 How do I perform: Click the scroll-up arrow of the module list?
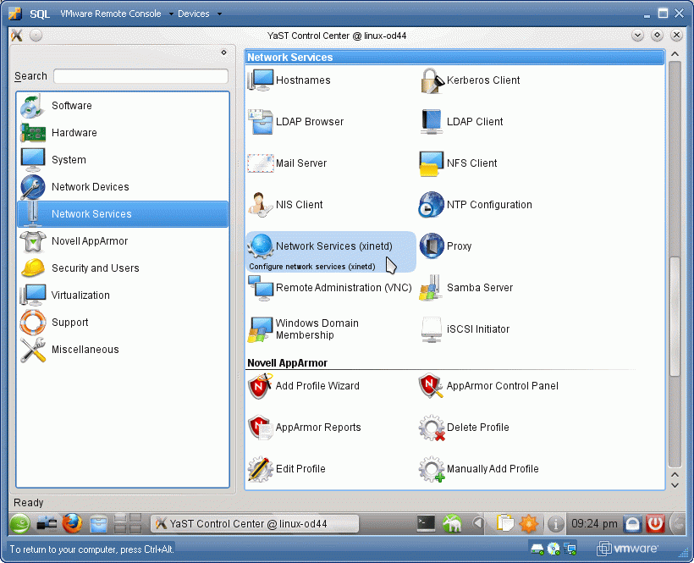click(x=675, y=54)
